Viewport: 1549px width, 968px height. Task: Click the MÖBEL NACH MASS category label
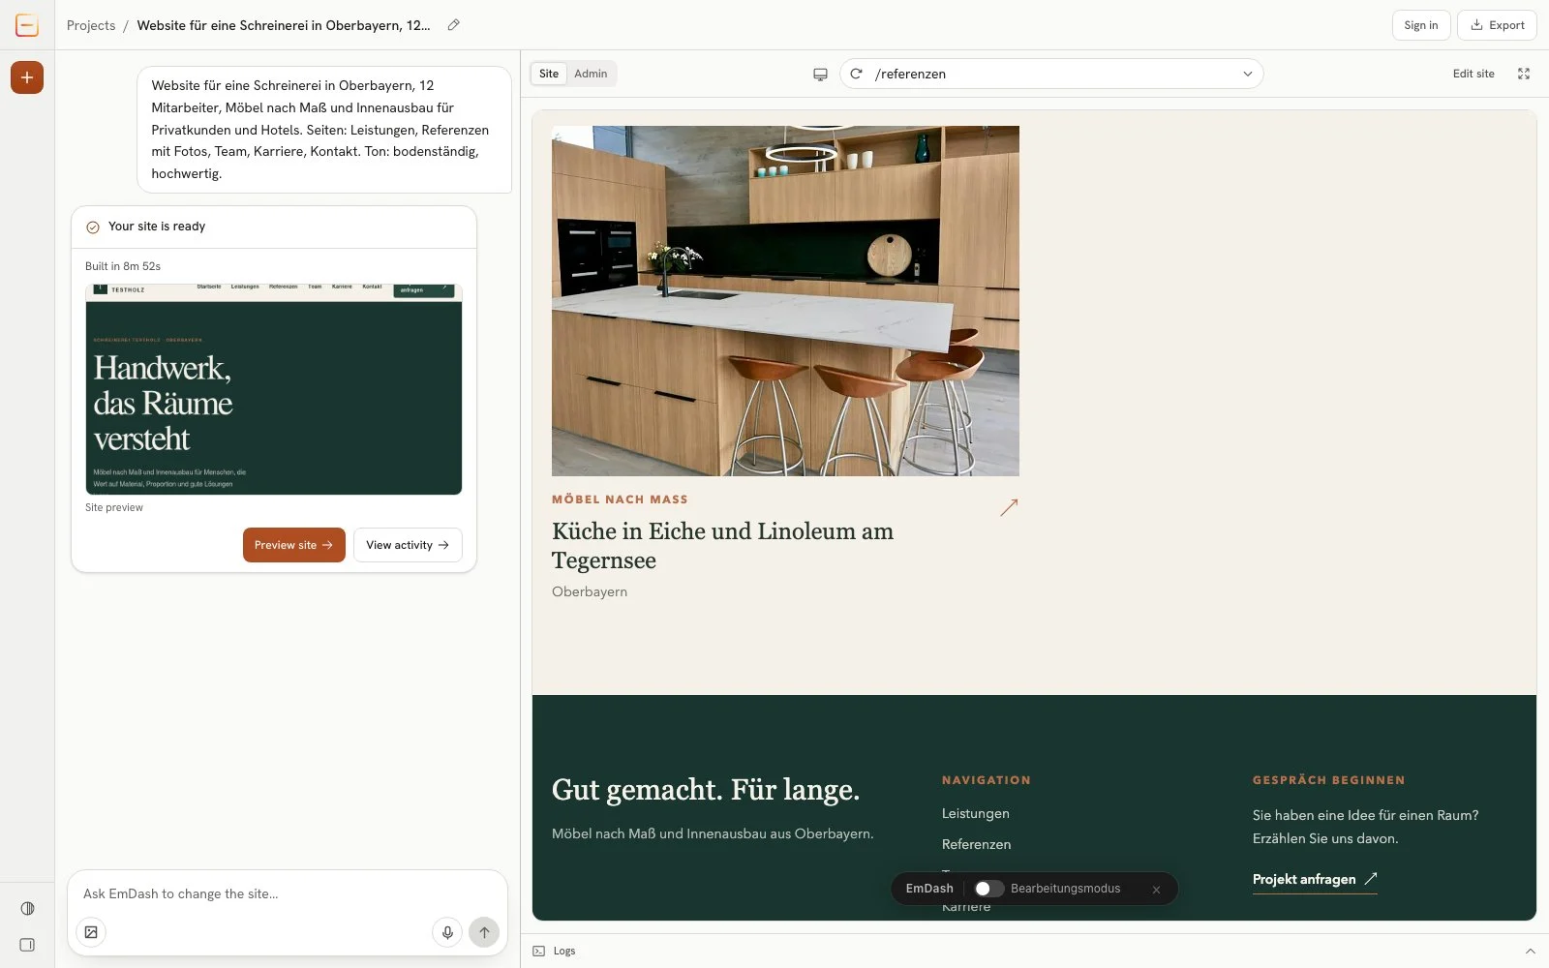[620, 499]
